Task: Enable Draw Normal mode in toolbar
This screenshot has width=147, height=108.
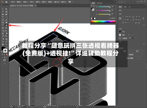Action: [2, 57]
